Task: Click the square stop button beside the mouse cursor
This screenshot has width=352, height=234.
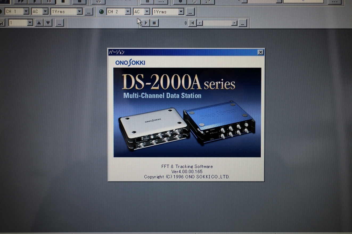Action: coord(154,23)
